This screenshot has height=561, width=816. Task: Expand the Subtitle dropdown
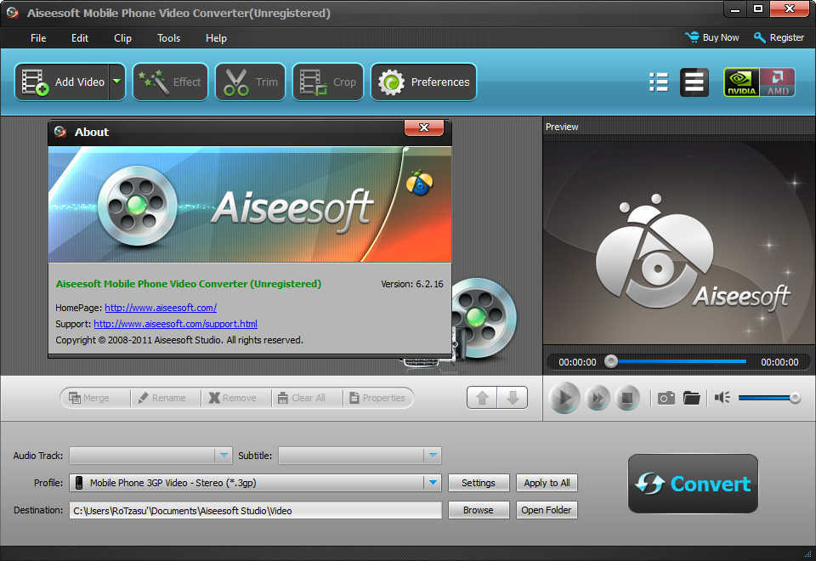tap(433, 456)
